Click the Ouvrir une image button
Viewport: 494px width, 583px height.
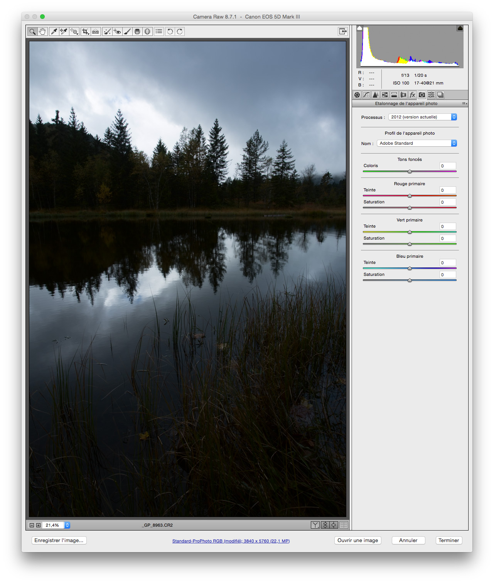pyautogui.click(x=358, y=541)
